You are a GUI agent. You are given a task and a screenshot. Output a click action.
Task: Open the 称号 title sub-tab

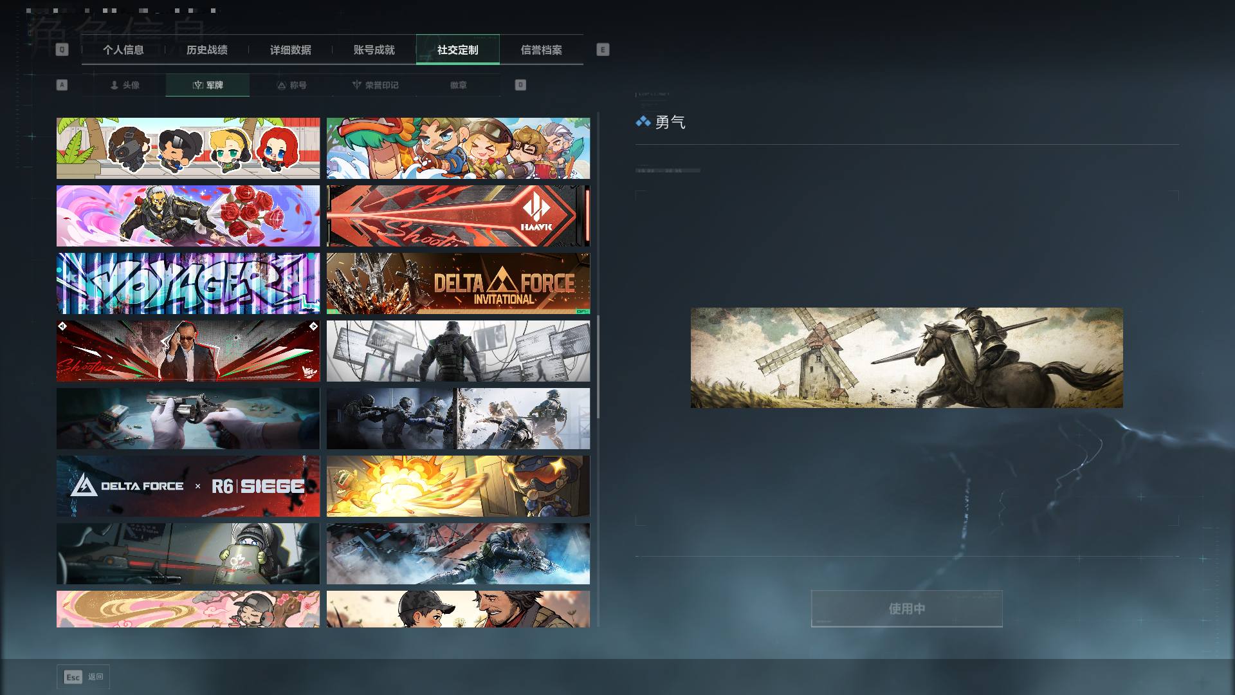(291, 85)
